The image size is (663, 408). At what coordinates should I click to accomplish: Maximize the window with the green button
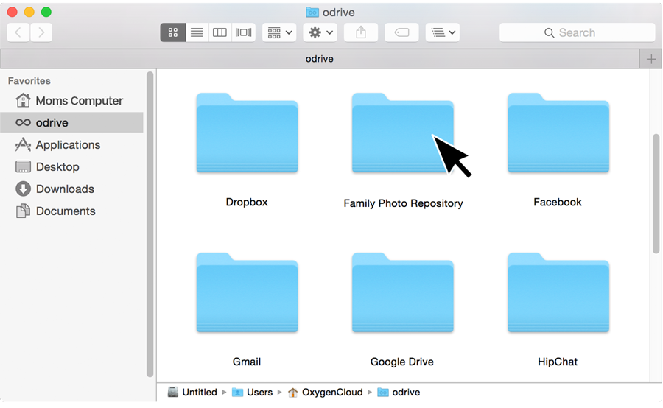click(46, 12)
